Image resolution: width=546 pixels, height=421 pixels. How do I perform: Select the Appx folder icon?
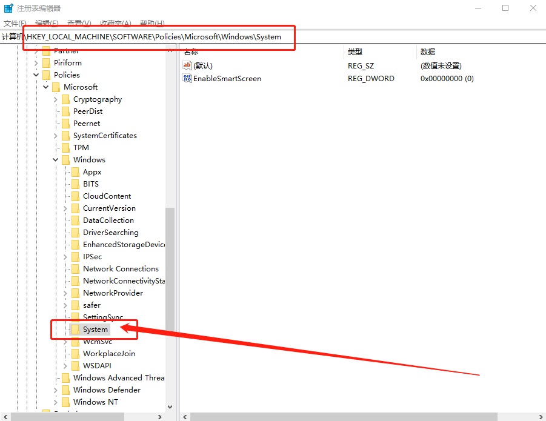pos(75,172)
